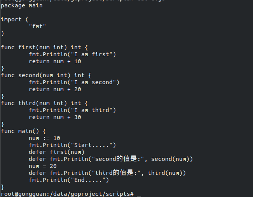Click the "I am third" print statement
This screenshot has height=197, width=253.
[x=72, y=110]
